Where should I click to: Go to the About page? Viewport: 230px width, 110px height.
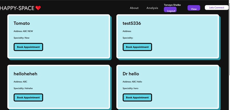click(134, 8)
